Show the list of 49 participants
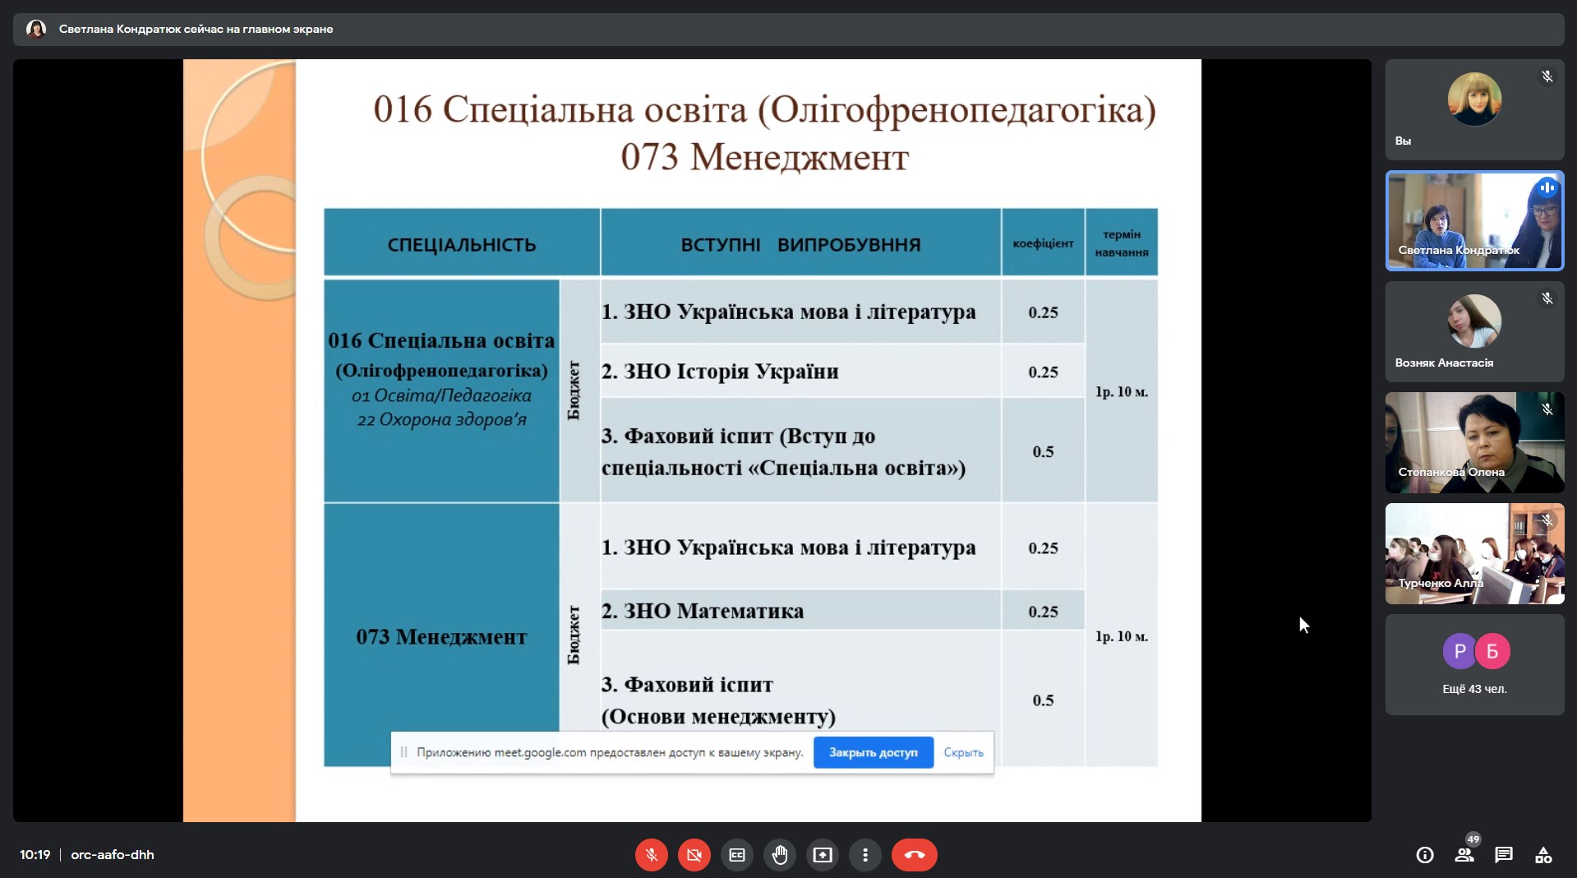Screen dimensions: 1577x878 tap(1464, 855)
